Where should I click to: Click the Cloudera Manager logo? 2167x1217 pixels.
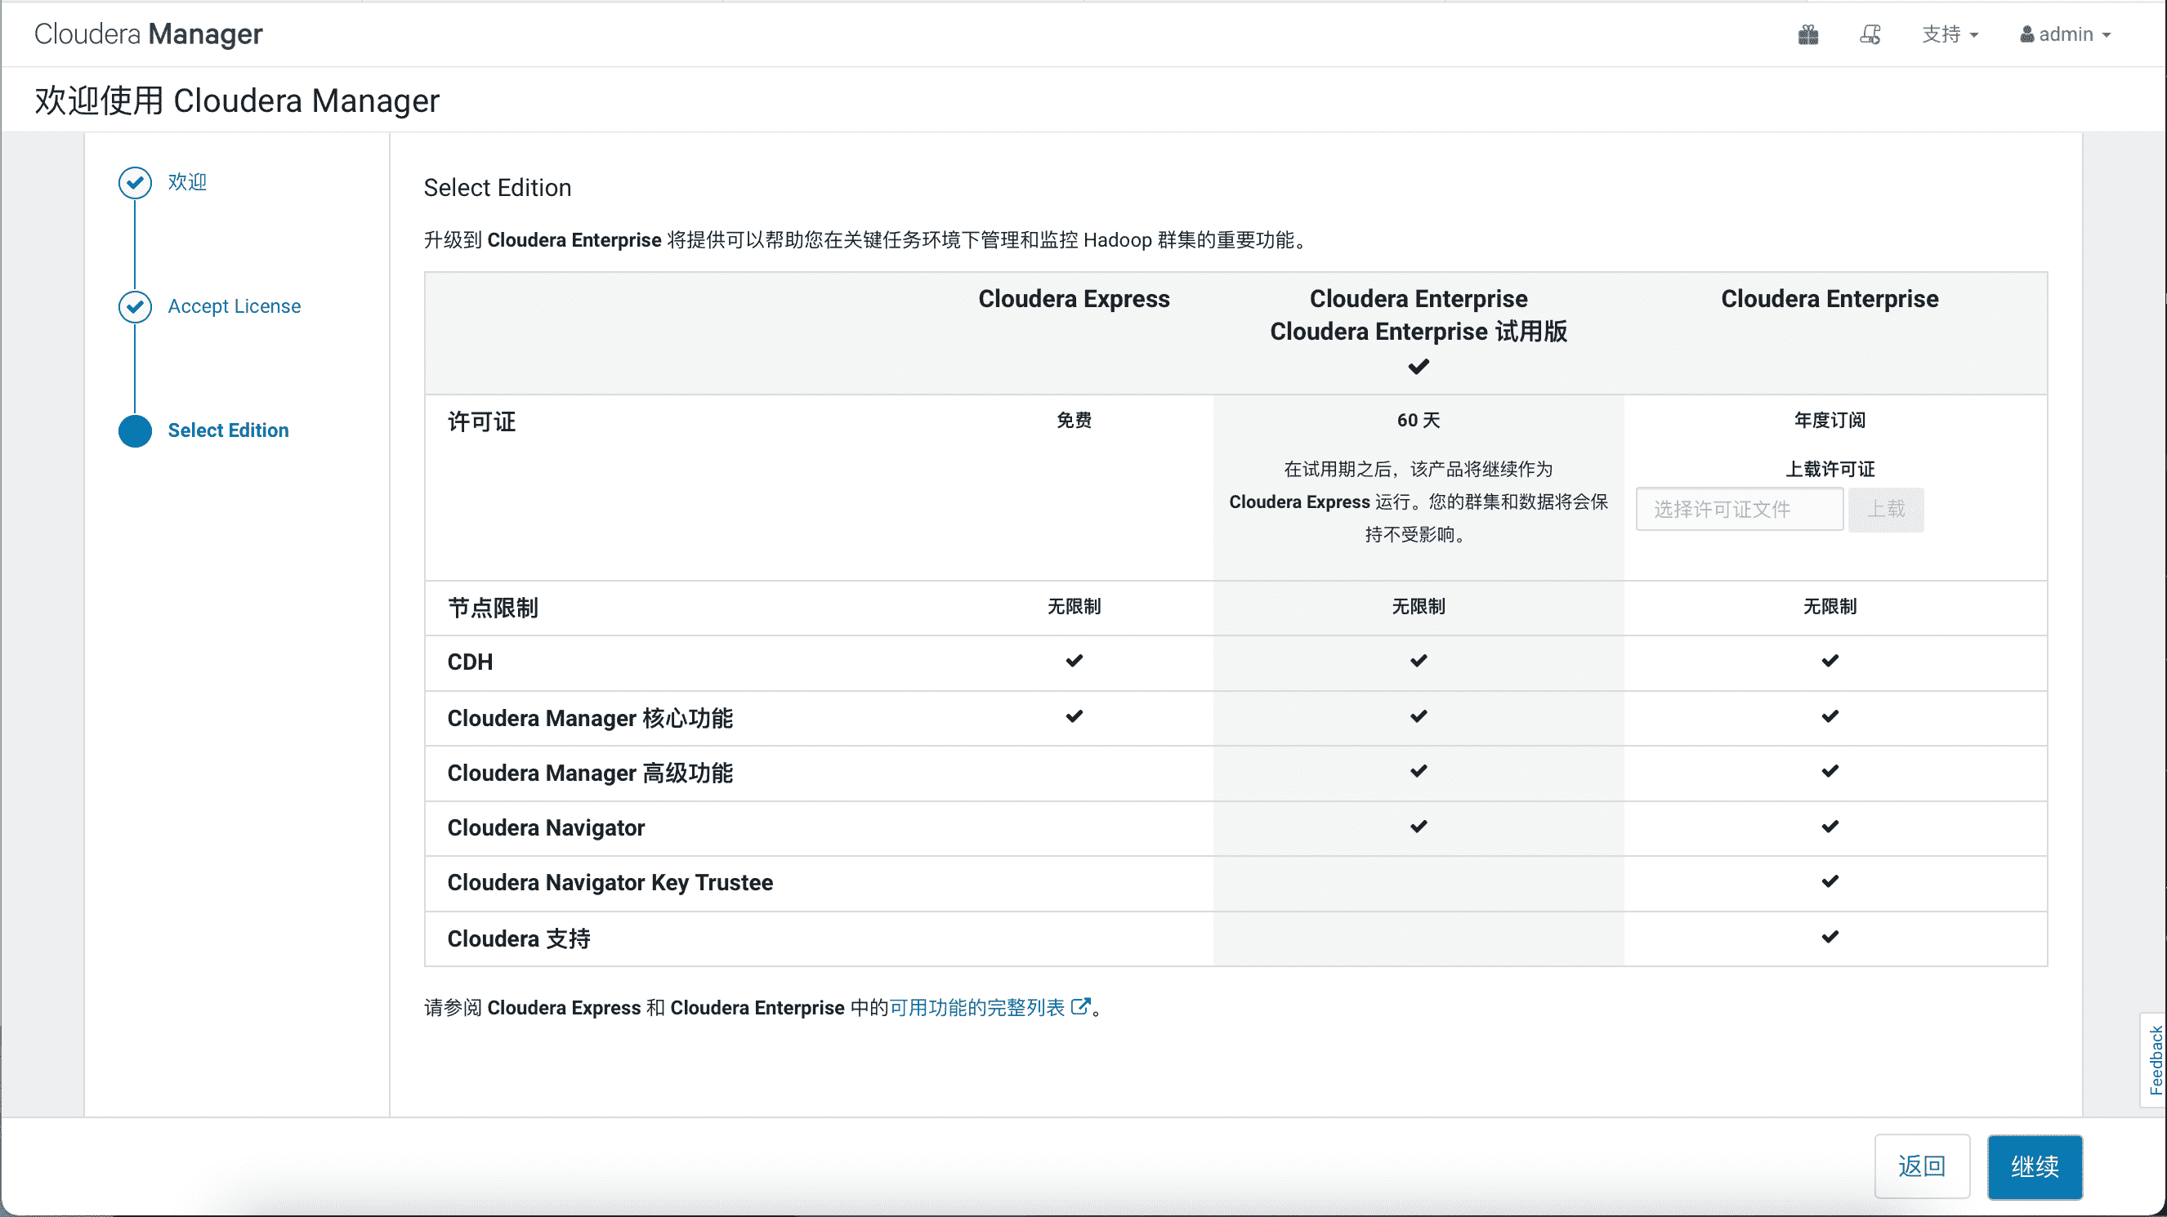(x=148, y=33)
